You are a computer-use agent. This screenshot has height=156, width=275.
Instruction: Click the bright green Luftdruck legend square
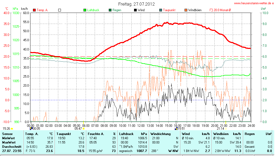[85, 10]
